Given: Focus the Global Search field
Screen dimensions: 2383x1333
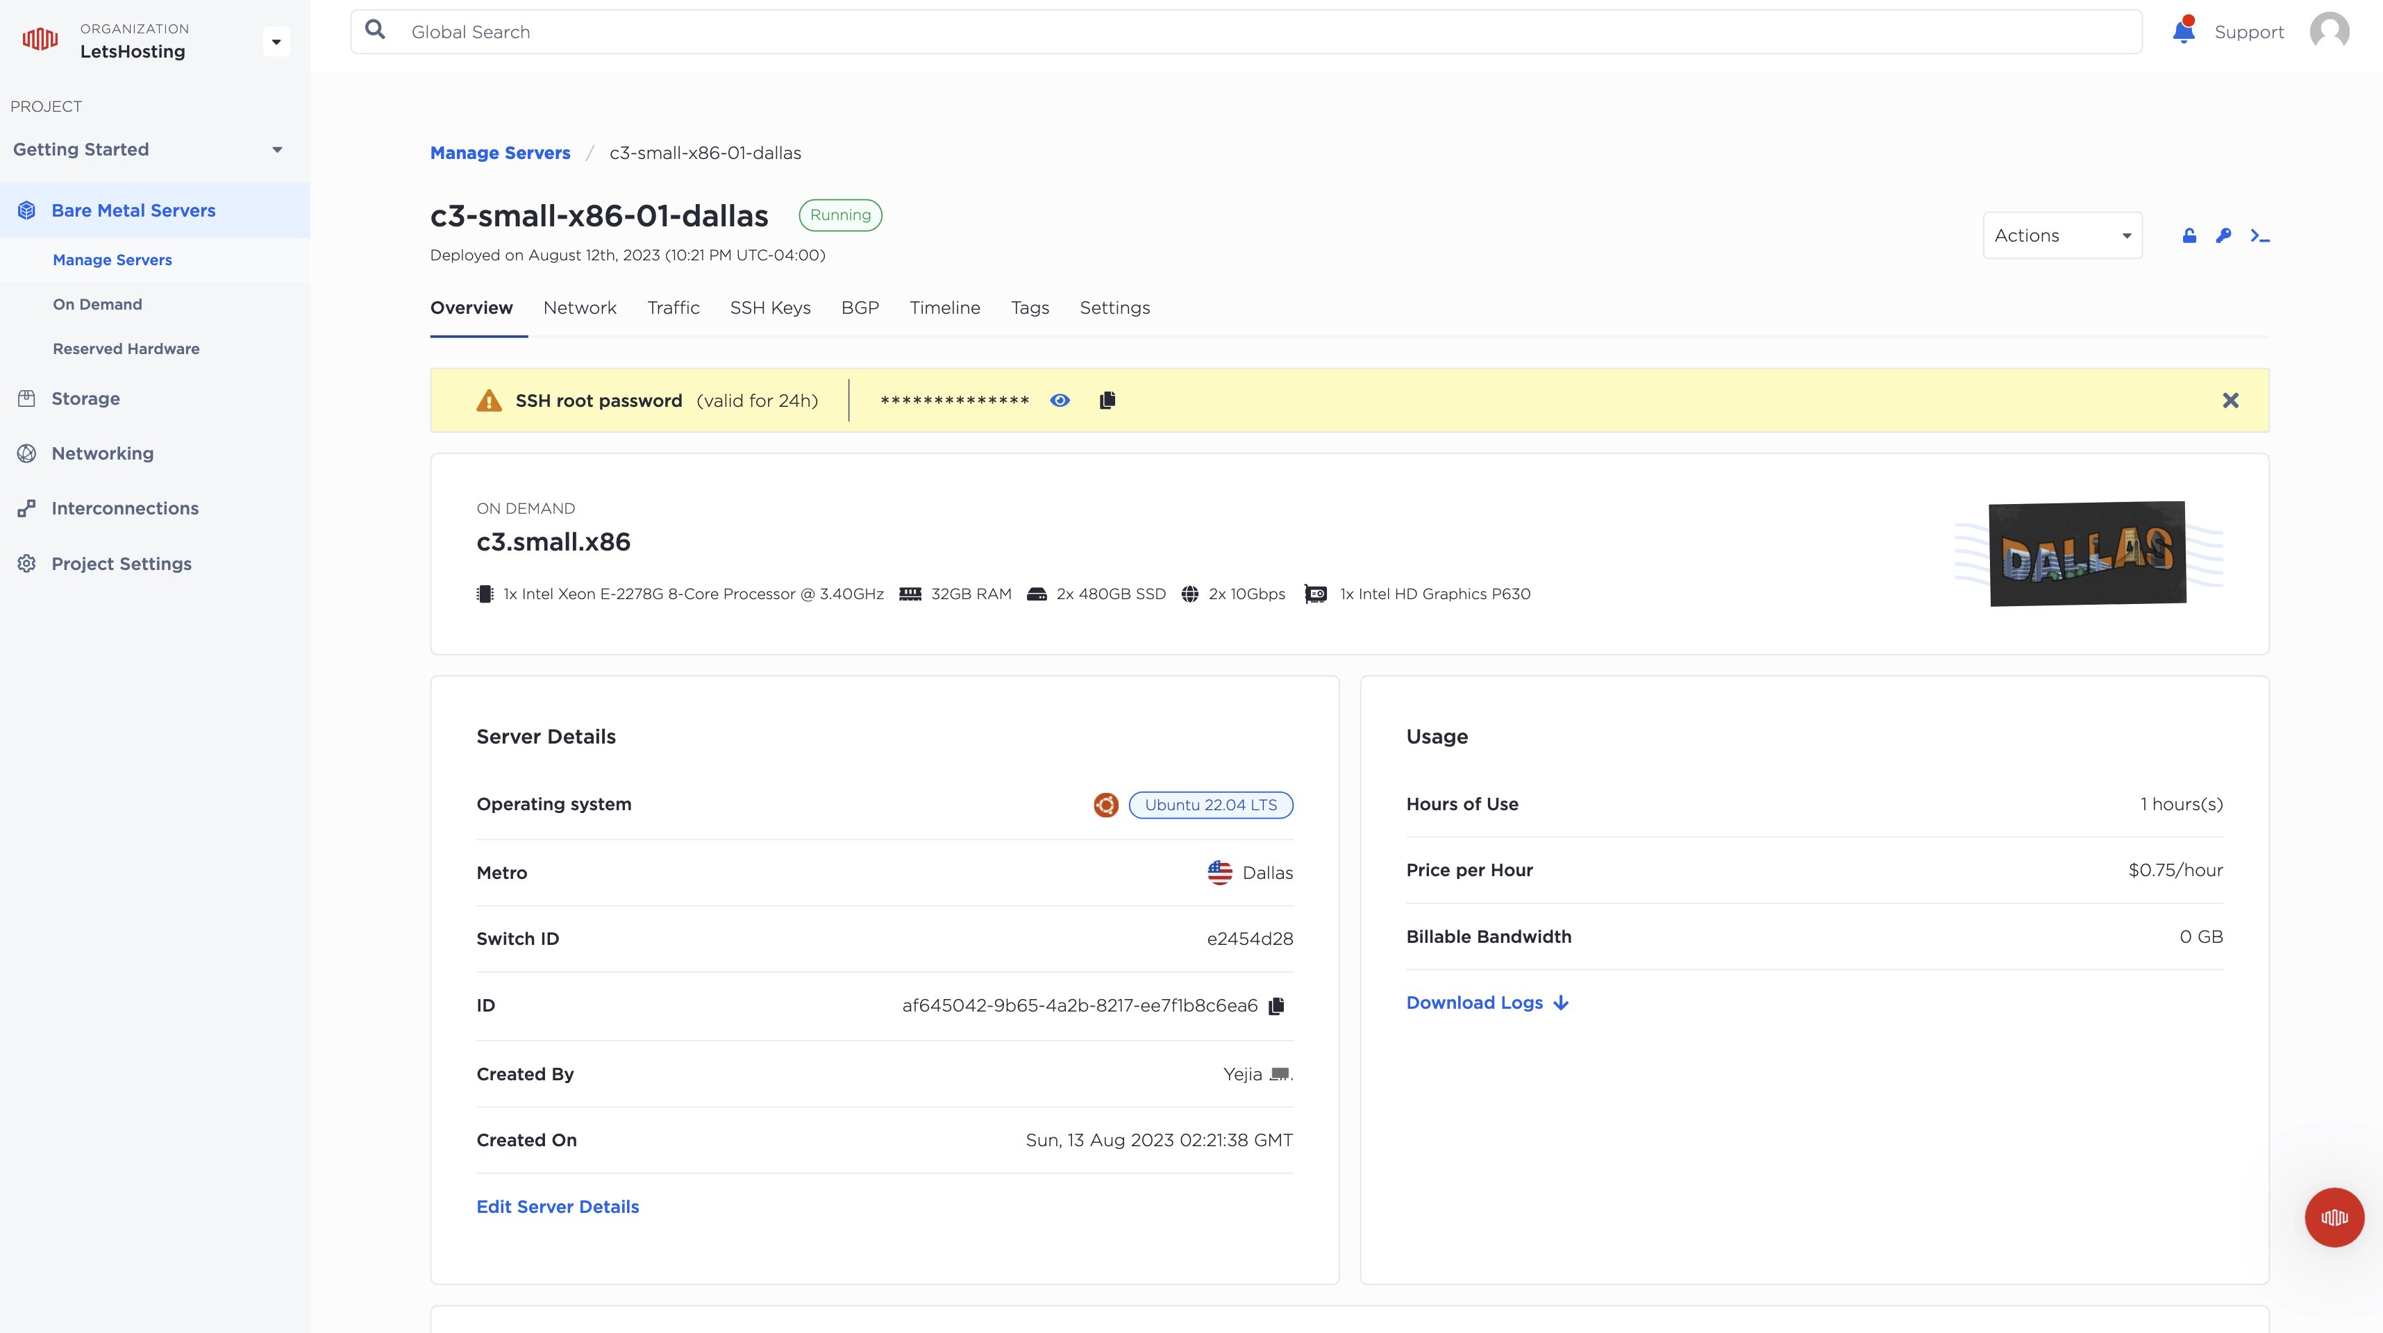Looking at the screenshot, I should (x=1246, y=31).
